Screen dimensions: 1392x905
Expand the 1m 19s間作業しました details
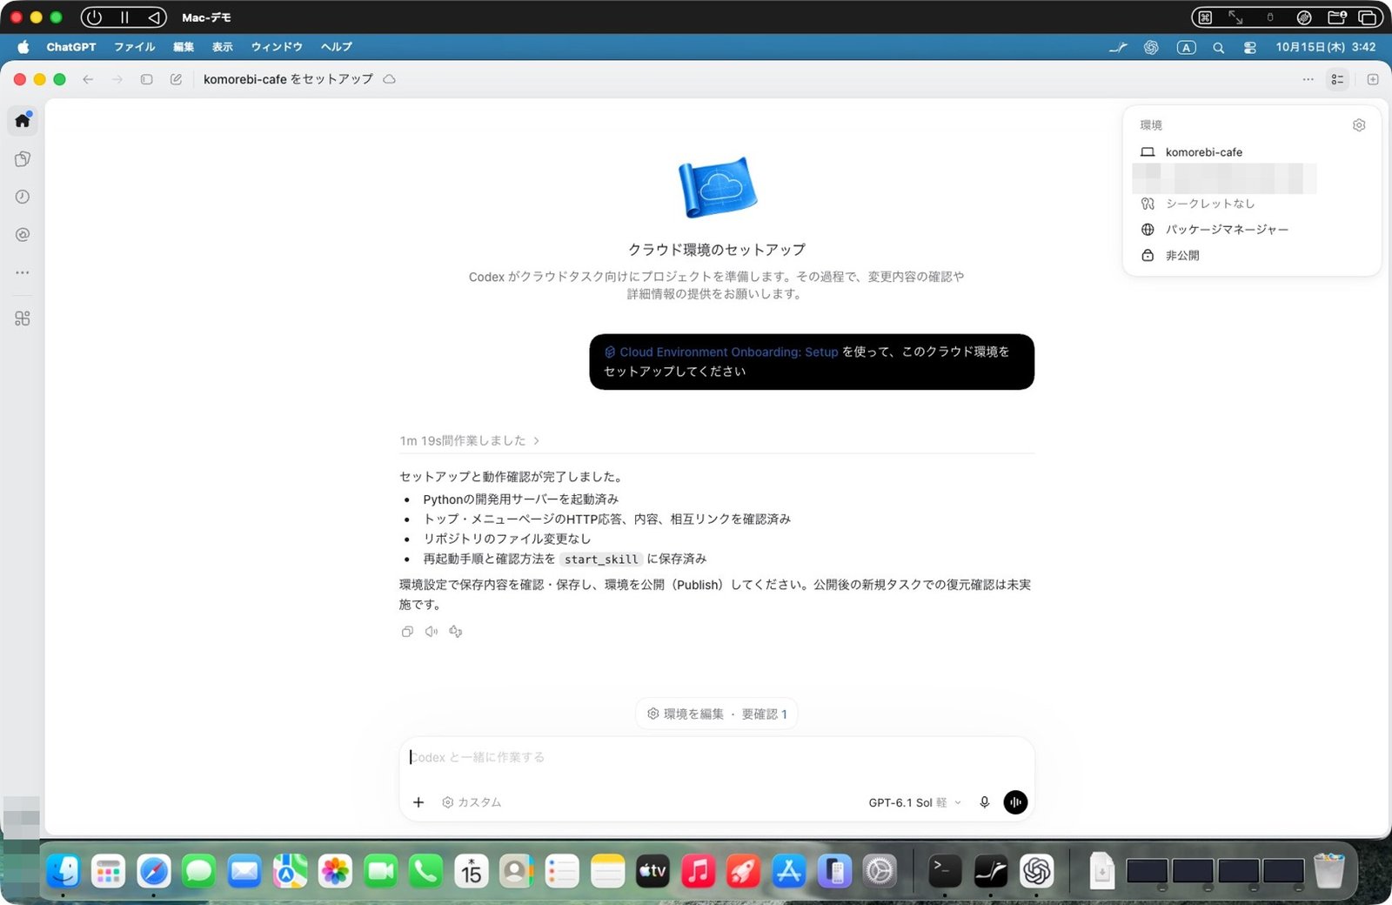(470, 440)
